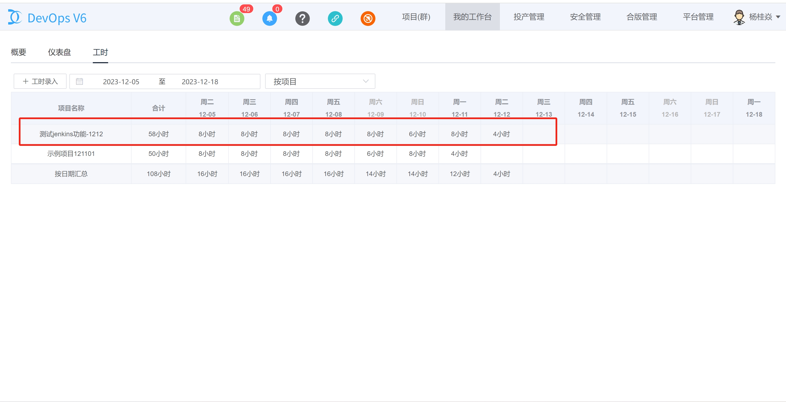Screen dimensions: 786x402
Task: Expand the 杨桂焱 user menu arrow
Action: point(778,17)
